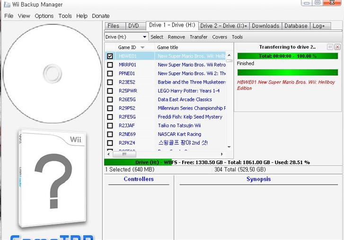The width and height of the screenshot is (344, 240).
Task: Click the total transfer progress bar
Action: coord(288,56)
